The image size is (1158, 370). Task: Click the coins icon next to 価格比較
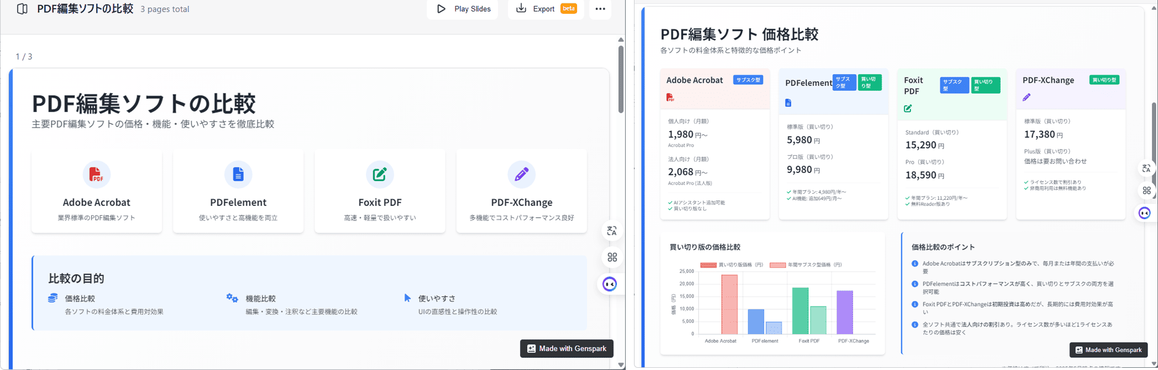(53, 298)
